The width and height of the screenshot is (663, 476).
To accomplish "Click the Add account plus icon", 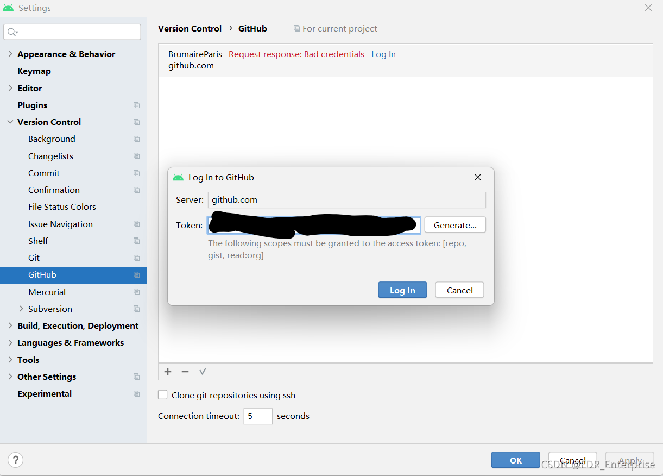I will coord(167,372).
